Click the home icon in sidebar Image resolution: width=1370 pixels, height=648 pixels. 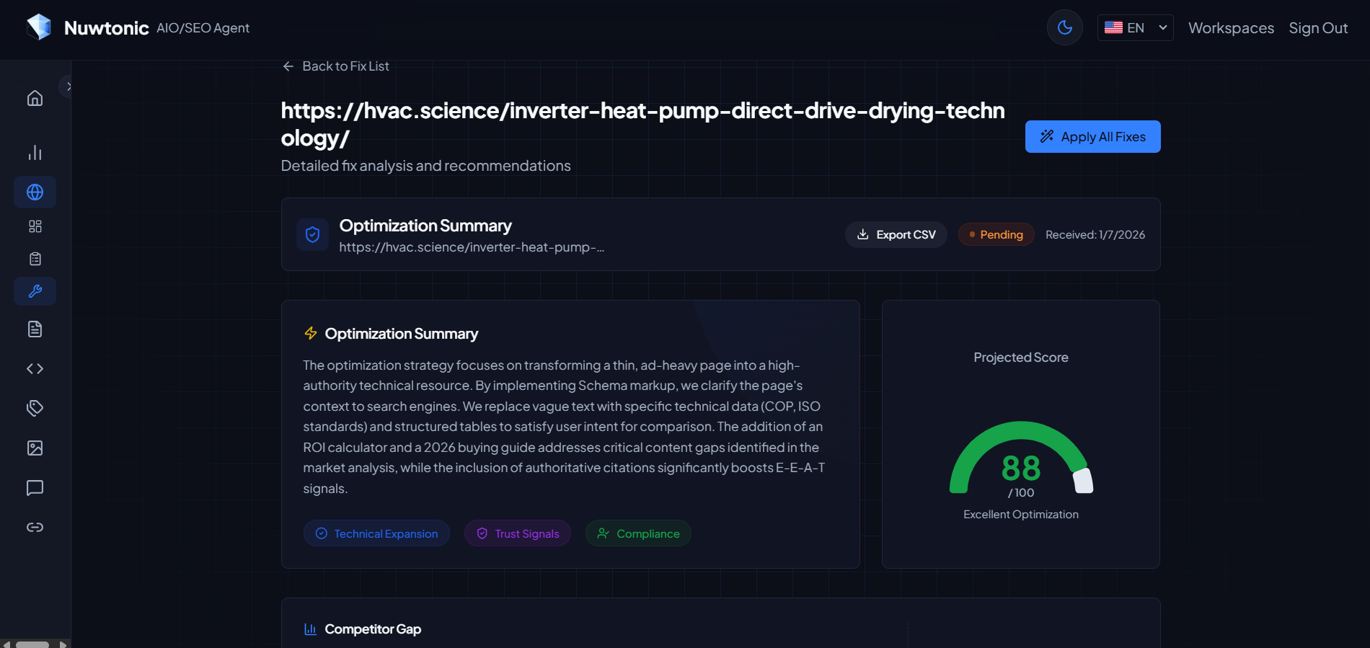click(x=35, y=98)
